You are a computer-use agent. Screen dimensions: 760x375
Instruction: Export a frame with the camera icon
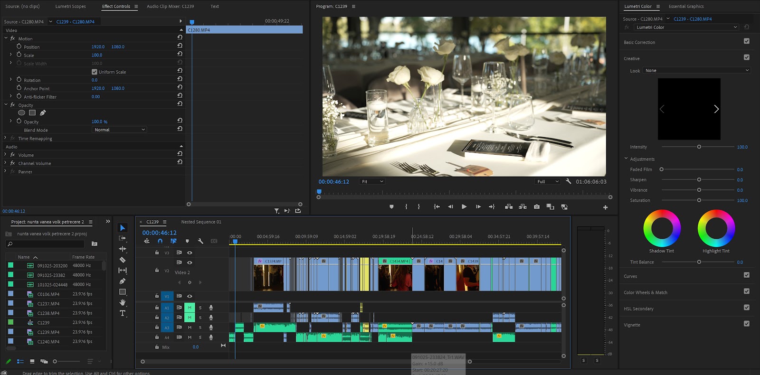[536, 207]
